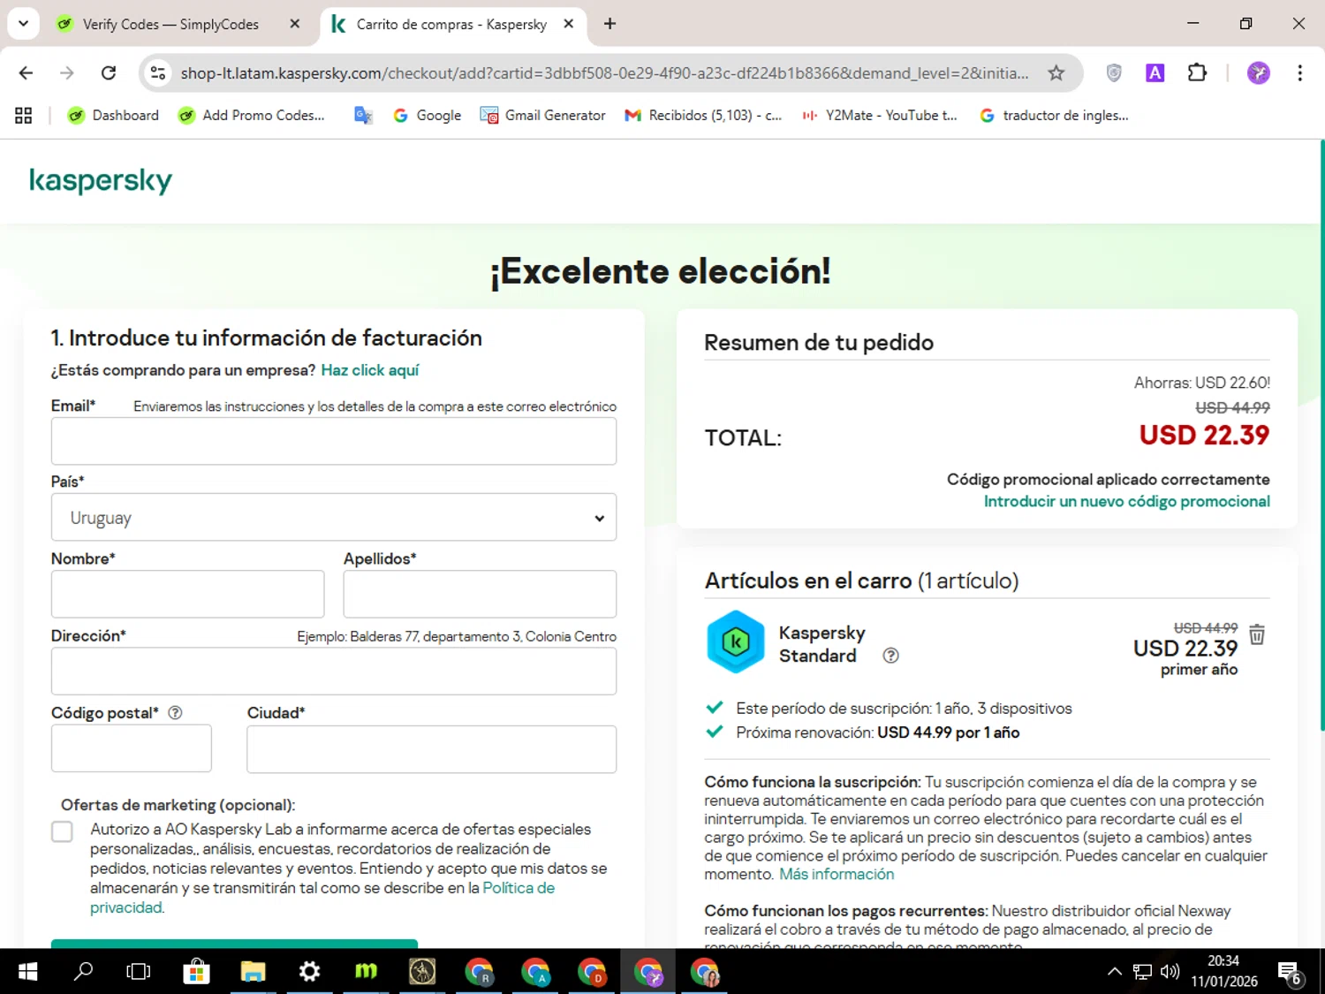Open the notification center icon
Viewport: 1325px width, 994px height.
1290,972
